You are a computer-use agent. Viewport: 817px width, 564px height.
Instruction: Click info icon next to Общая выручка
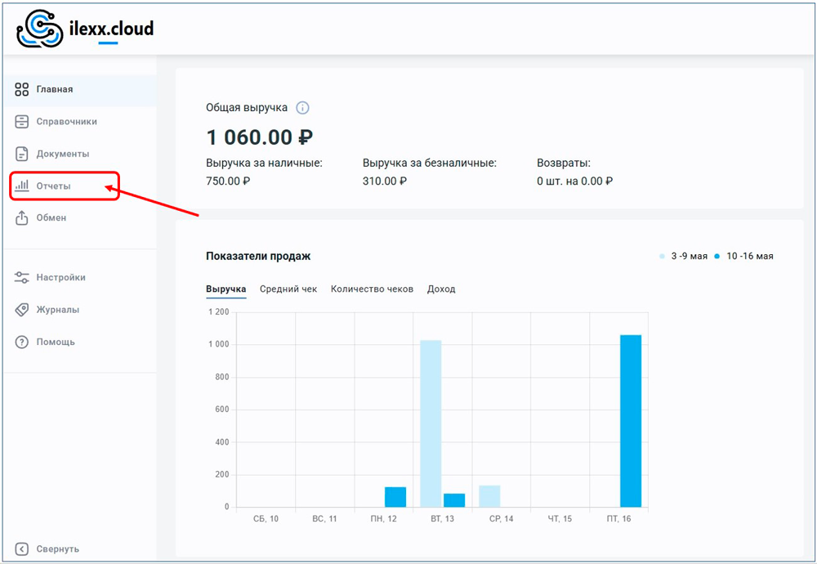coord(302,108)
